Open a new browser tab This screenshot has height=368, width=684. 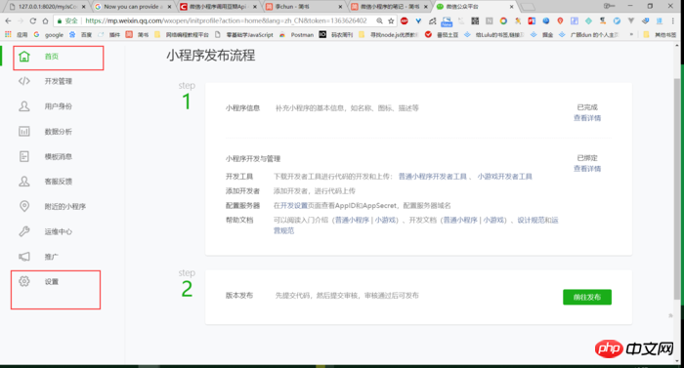[528, 7]
